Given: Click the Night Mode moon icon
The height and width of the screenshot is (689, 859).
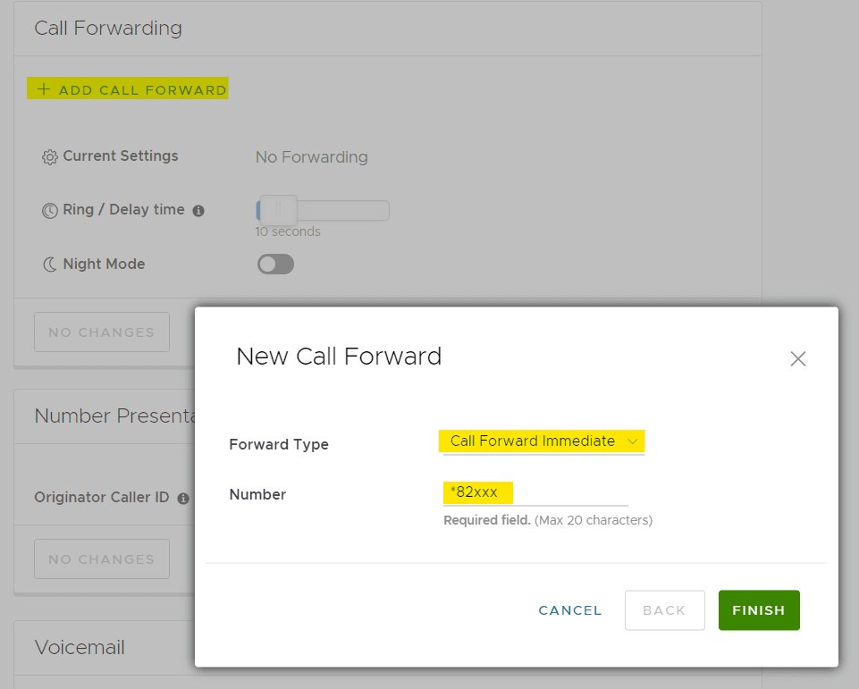Looking at the screenshot, I should coord(50,265).
